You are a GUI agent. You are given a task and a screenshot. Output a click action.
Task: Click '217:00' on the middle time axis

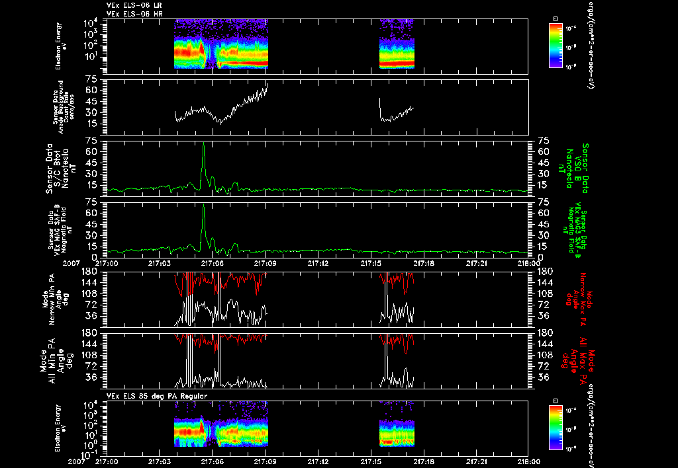point(107,263)
